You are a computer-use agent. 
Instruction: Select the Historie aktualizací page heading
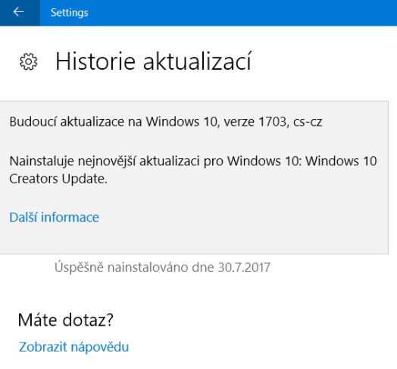click(154, 61)
